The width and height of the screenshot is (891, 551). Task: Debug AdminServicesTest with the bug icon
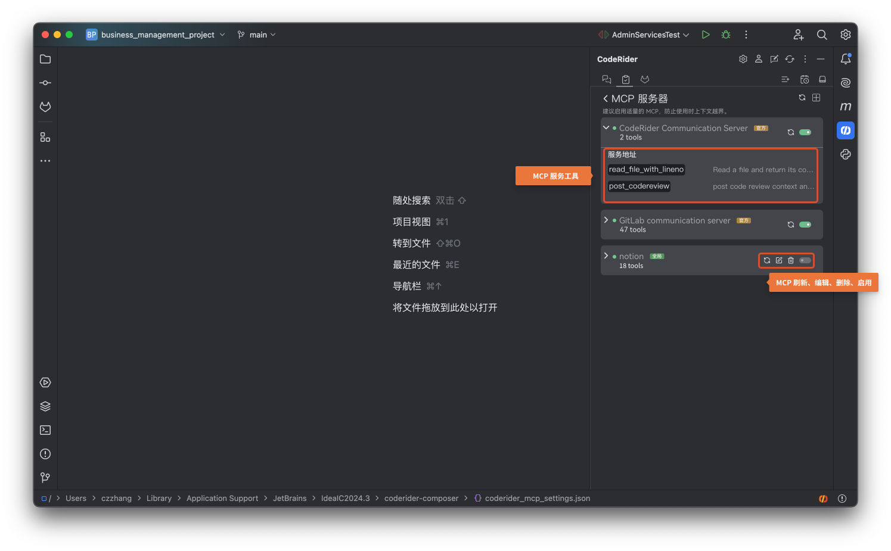click(x=726, y=35)
